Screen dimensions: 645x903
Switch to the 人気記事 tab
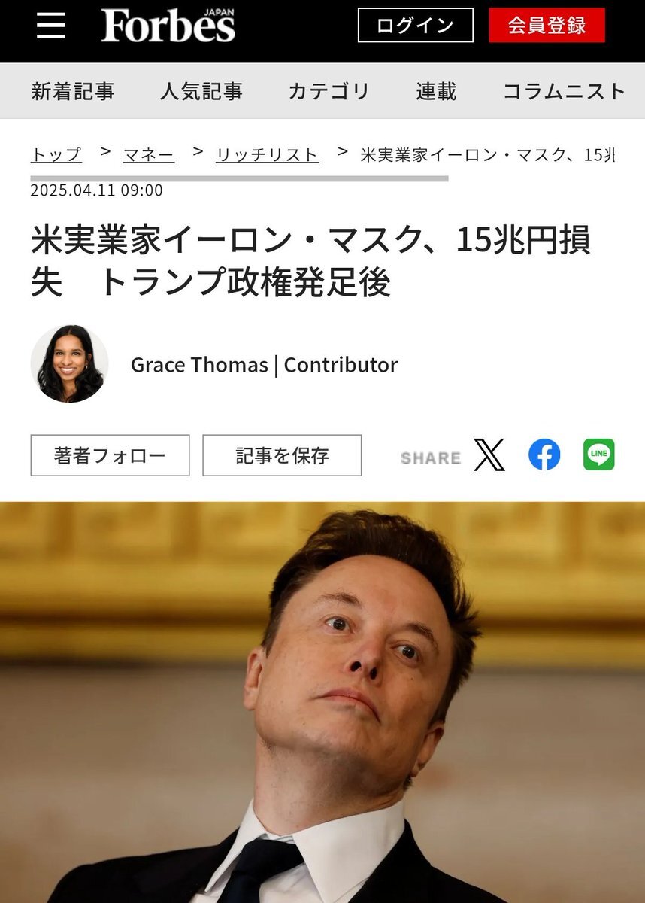coord(201,91)
